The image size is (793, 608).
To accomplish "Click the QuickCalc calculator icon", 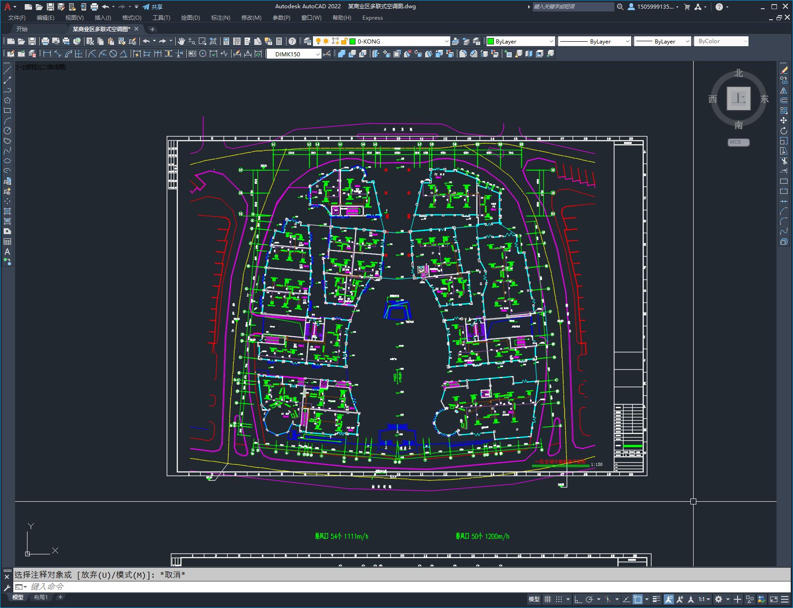I will pyautogui.click(x=279, y=41).
